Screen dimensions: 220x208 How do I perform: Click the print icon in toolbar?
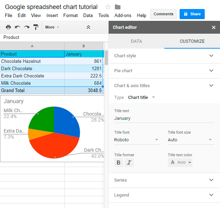click(8, 27)
